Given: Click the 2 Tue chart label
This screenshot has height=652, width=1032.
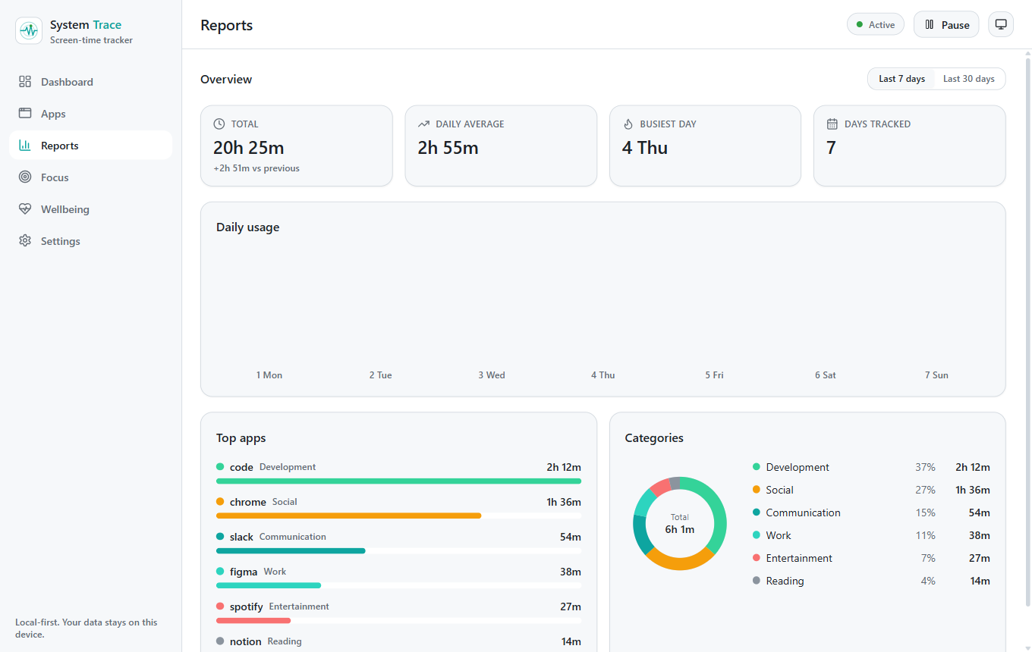Looking at the screenshot, I should pos(381,375).
